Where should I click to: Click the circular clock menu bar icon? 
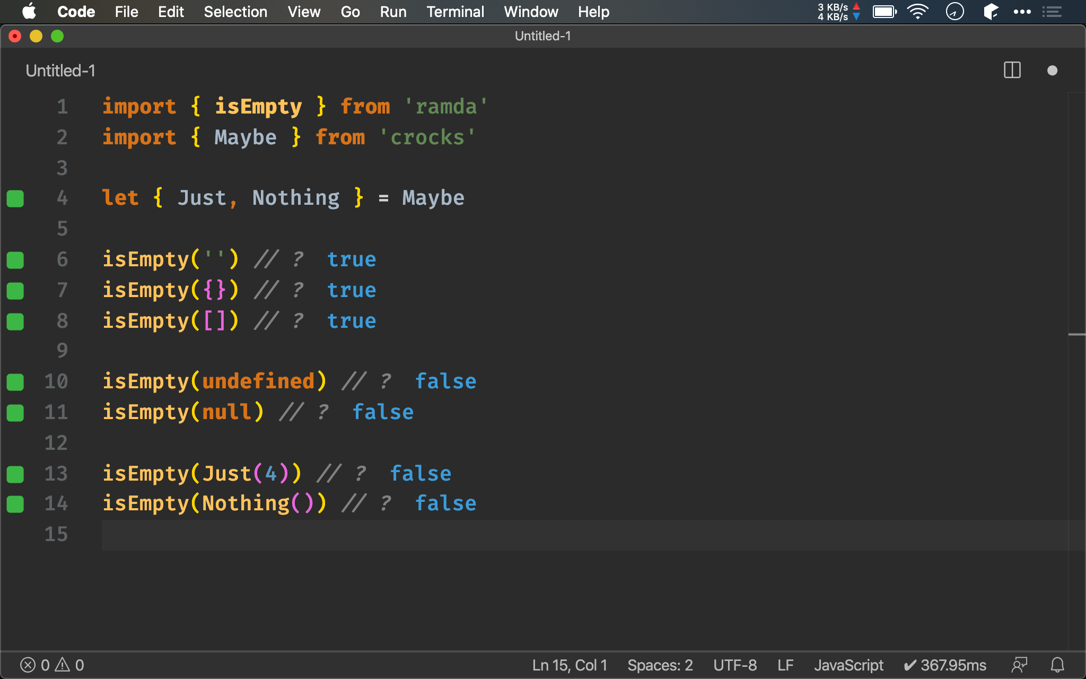tap(954, 12)
